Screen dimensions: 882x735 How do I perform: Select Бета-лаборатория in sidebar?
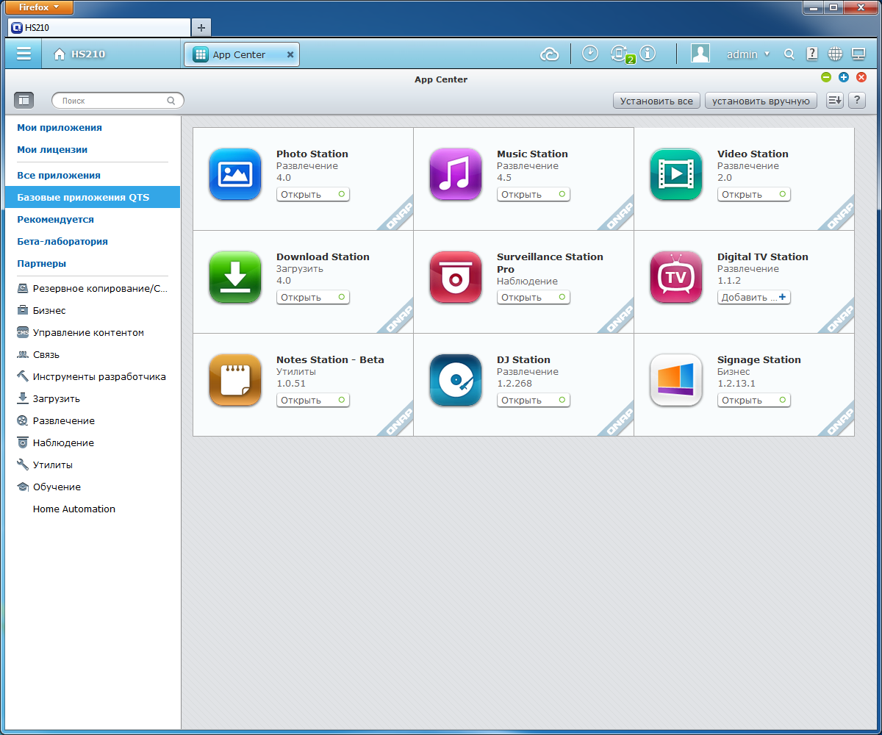coord(62,241)
